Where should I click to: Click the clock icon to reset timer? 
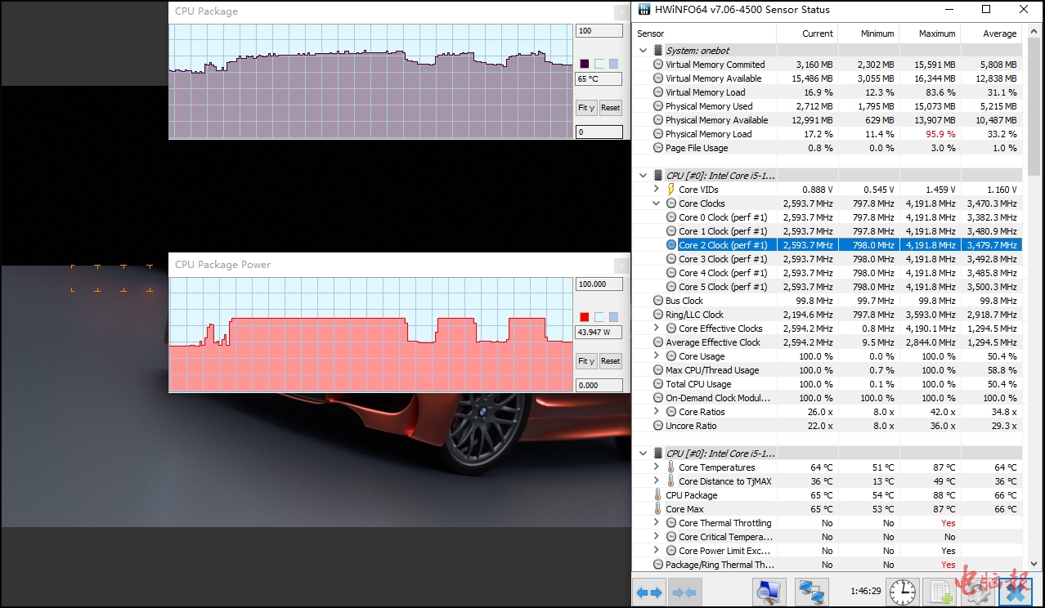click(903, 592)
